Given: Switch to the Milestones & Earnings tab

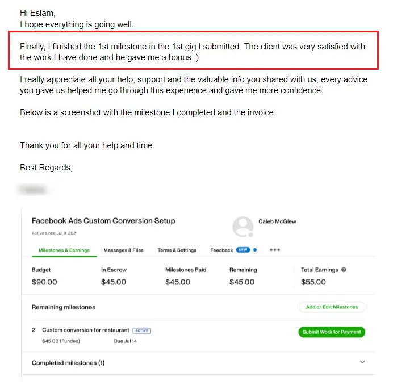Looking at the screenshot, I should 64,250.
